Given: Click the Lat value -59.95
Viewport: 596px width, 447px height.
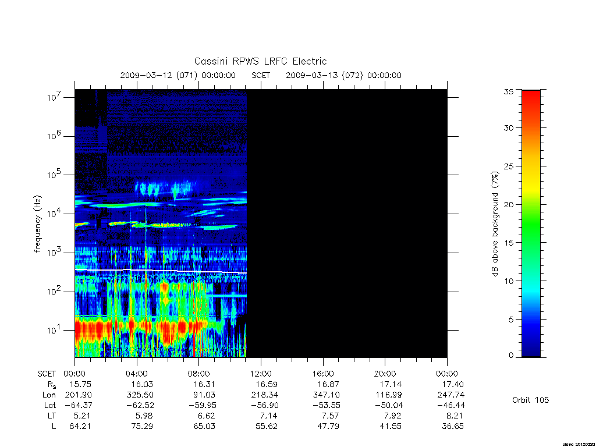Looking at the screenshot, I should [x=202, y=405].
